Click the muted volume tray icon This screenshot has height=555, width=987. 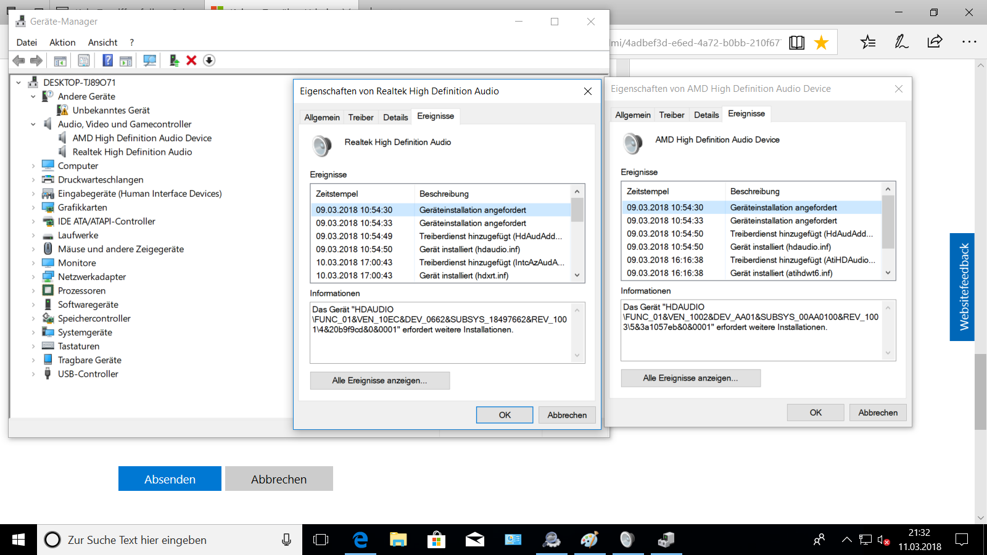[883, 540]
